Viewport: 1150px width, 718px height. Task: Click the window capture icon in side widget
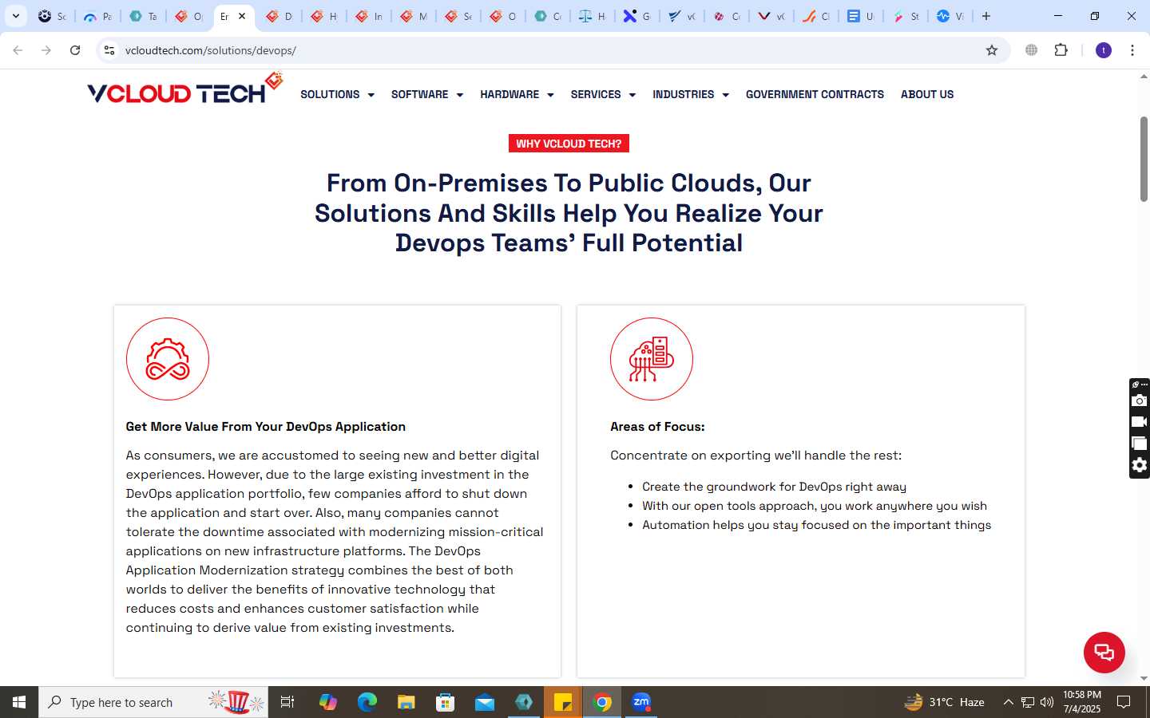[x=1140, y=444]
